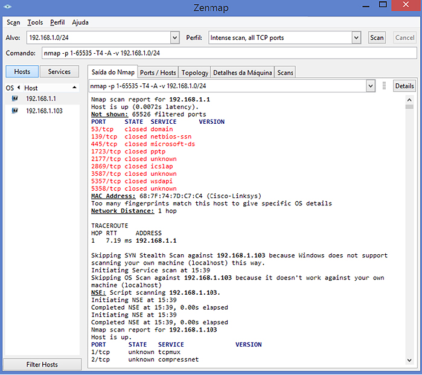Click the sort arrow in the Host column header
This screenshot has height=375, width=422.
point(74,88)
